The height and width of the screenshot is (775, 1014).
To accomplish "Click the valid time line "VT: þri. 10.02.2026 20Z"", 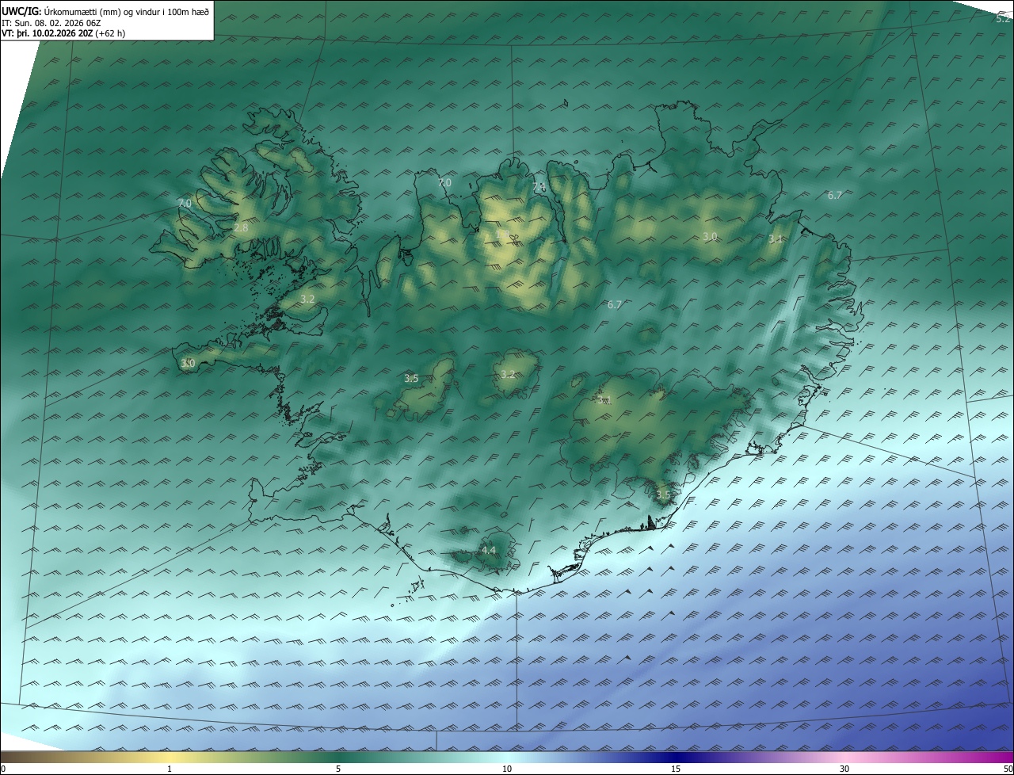I will coord(47,33).
